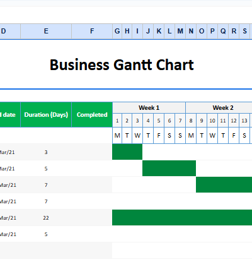Image resolution: width=252 pixels, height=274 pixels.
Task: Click weekday 'F' below day 5
Action: coord(159,136)
